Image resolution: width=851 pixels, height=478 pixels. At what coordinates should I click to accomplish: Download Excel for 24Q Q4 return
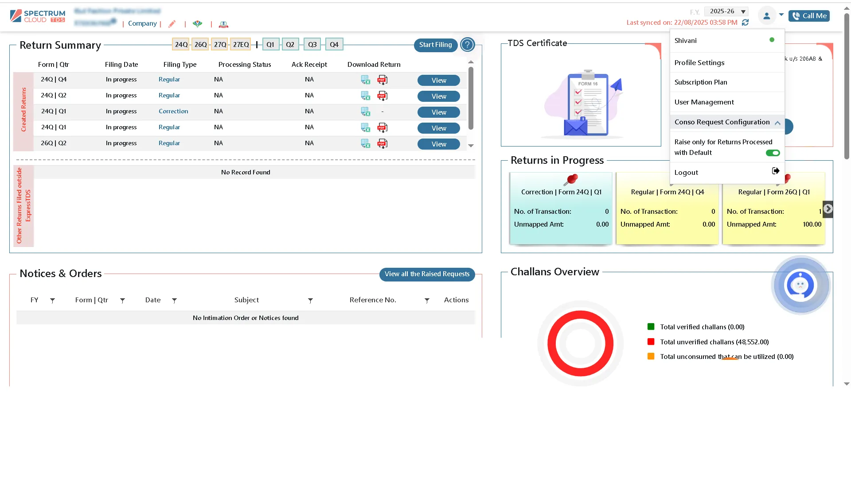coord(365,80)
